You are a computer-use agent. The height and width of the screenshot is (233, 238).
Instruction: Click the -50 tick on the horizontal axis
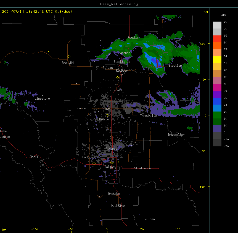[x=70, y=229]
